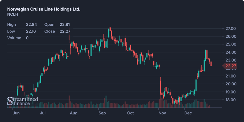Click the 24.00 price axis label
The width and height of the screenshot is (244, 122).
pyautogui.click(x=231, y=52)
